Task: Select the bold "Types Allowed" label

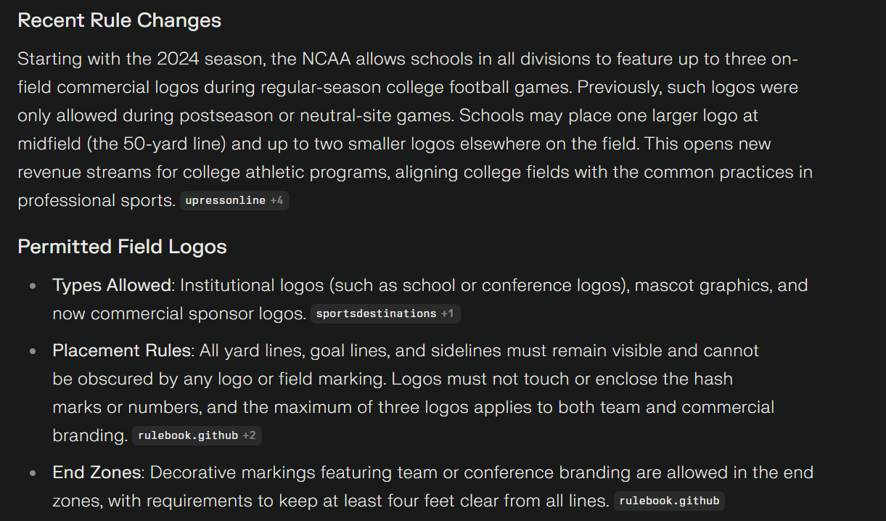Action: [x=112, y=286]
